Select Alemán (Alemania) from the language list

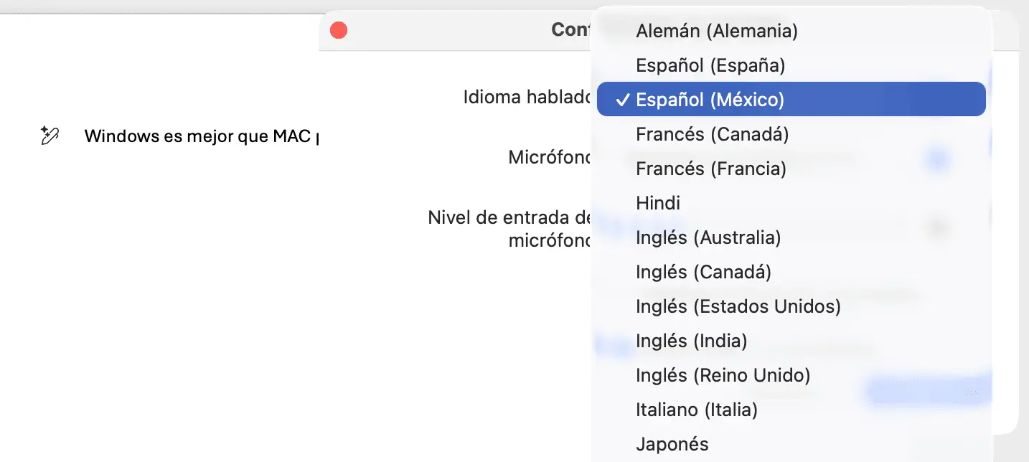pyautogui.click(x=716, y=31)
